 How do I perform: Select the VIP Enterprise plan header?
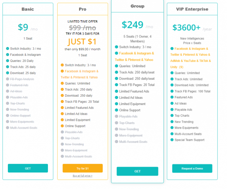(x=192, y=9)
